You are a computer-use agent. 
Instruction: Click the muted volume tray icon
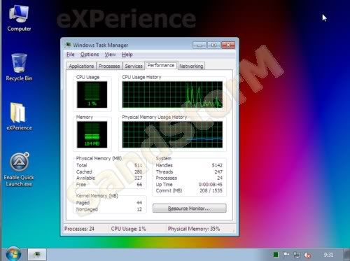[308, 255]
